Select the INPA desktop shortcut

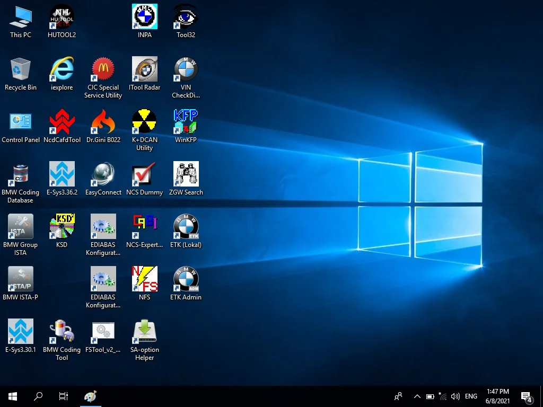click(144, 17)
